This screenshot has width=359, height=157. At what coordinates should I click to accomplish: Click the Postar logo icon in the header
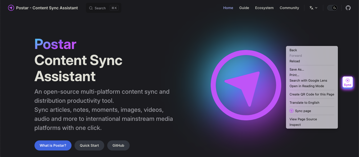coord(11,8)
